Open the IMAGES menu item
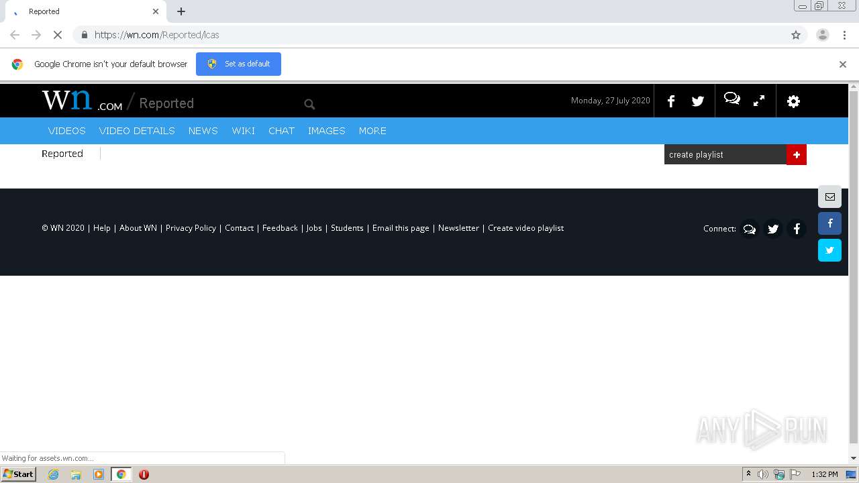The height and width of the screenshot is (483, 859). (327, 131)
